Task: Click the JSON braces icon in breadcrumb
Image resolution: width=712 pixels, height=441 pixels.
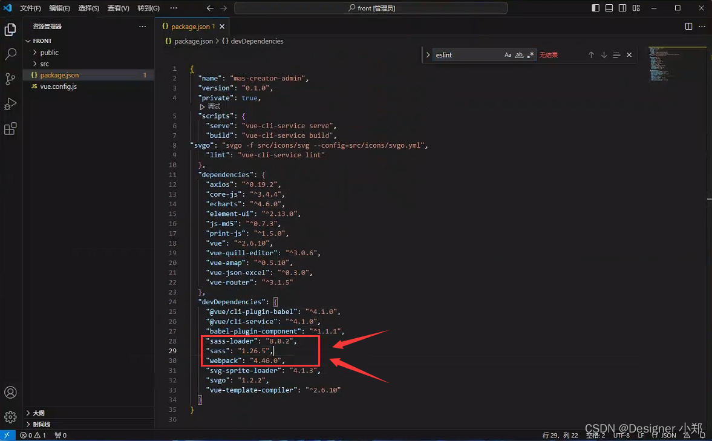Action: (168, 41)
